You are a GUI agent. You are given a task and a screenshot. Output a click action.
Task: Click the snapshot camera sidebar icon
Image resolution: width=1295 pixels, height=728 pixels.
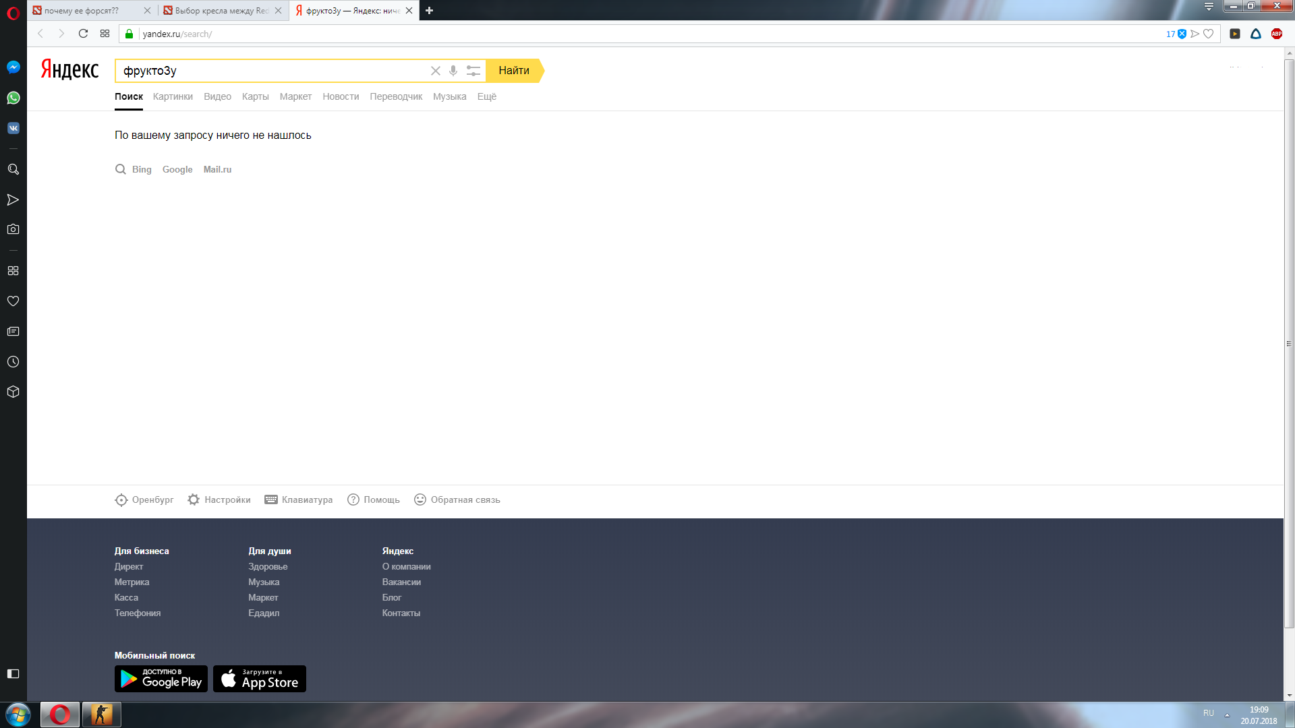tap(13, 229)
